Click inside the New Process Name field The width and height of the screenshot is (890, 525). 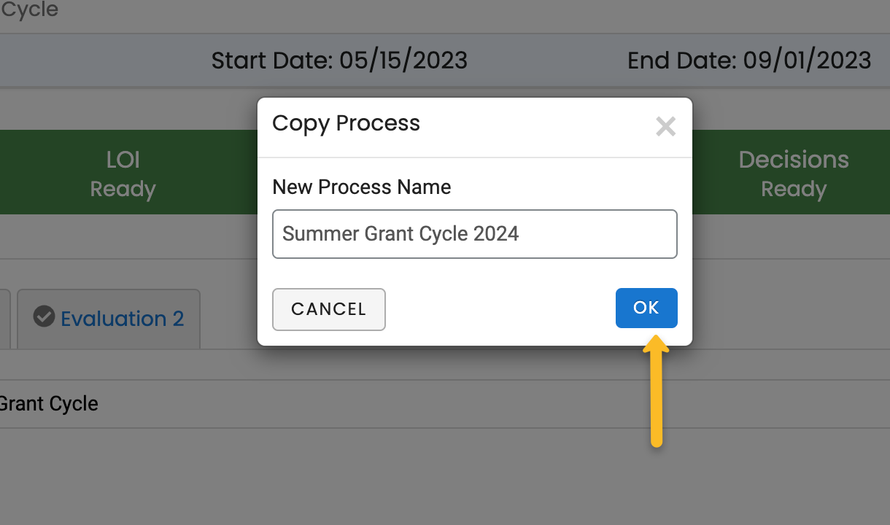474,233
